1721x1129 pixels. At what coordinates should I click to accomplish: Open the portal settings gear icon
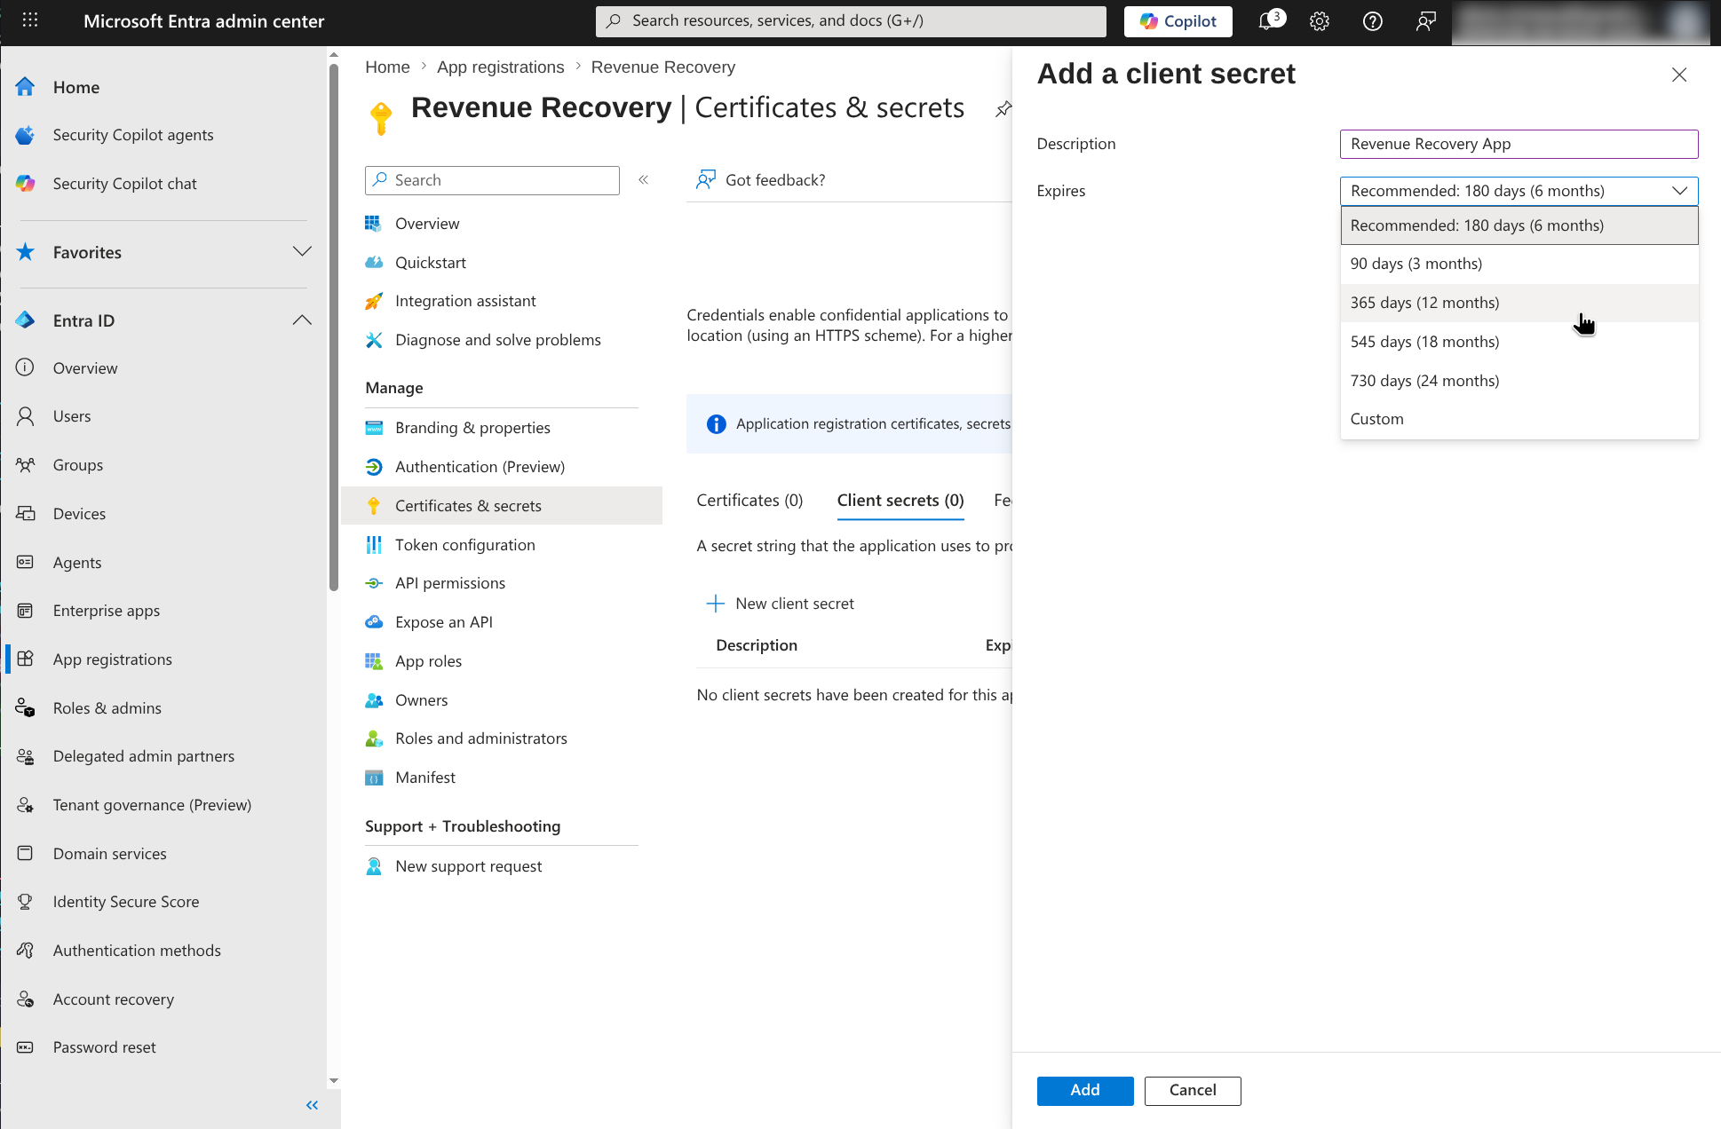(1320, 21)
